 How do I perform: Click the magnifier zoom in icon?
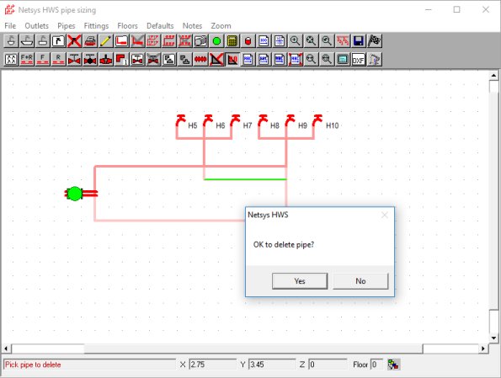(296, 41)
